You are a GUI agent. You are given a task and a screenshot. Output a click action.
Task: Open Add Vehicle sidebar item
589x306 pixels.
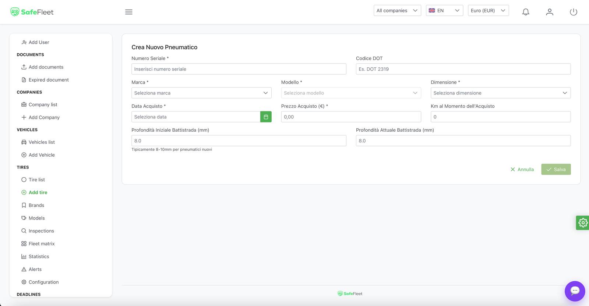pyautogui.click(x=42, y=155)
